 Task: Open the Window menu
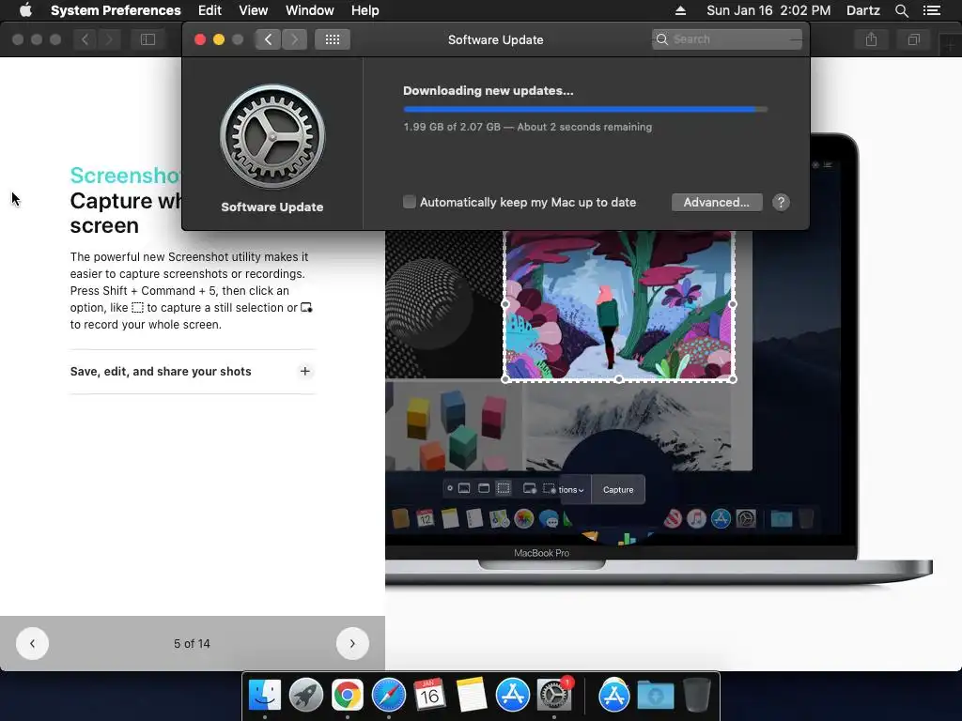point(310,10)
